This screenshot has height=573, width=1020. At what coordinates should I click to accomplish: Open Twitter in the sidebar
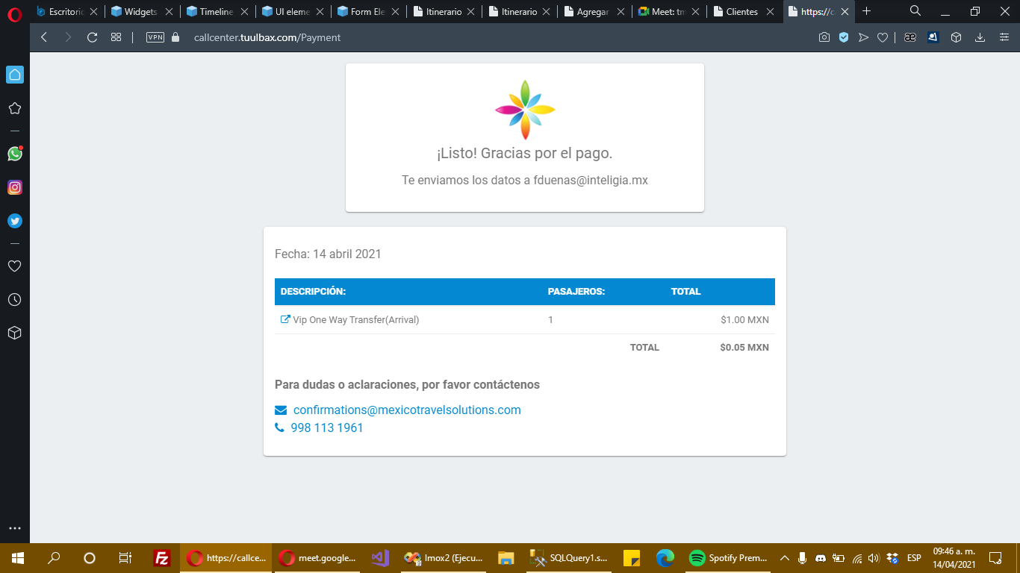14,221
